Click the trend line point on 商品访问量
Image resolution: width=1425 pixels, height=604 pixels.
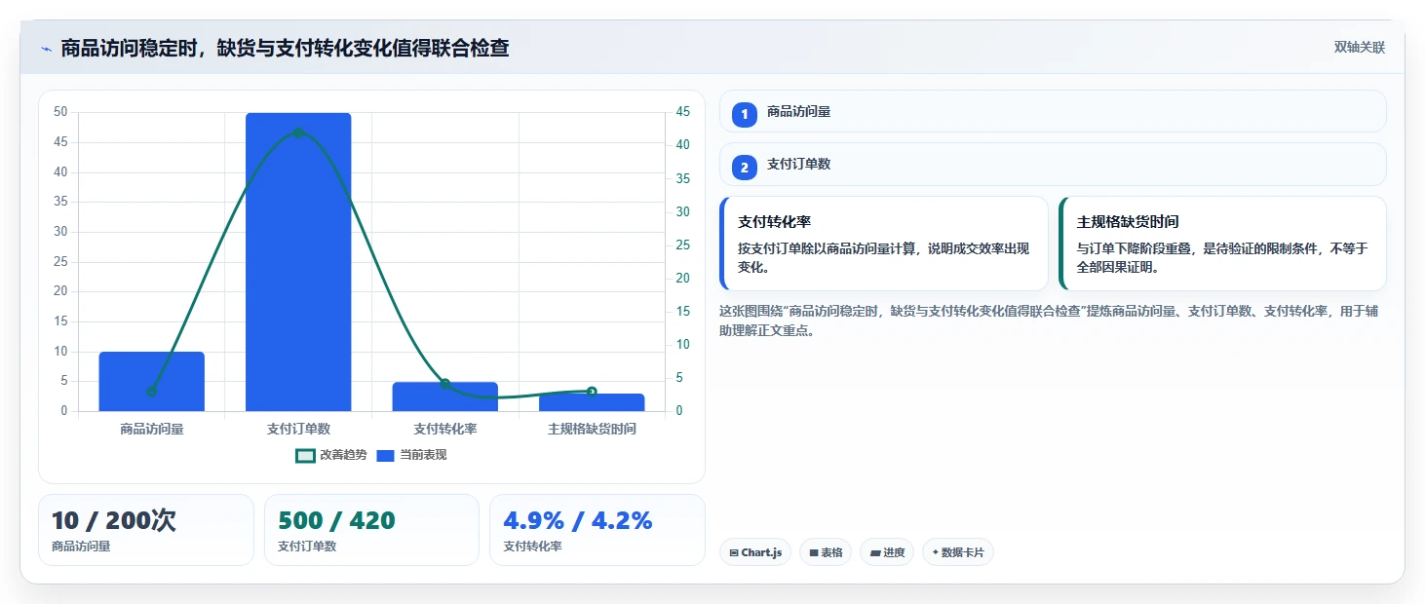[151, 392]
